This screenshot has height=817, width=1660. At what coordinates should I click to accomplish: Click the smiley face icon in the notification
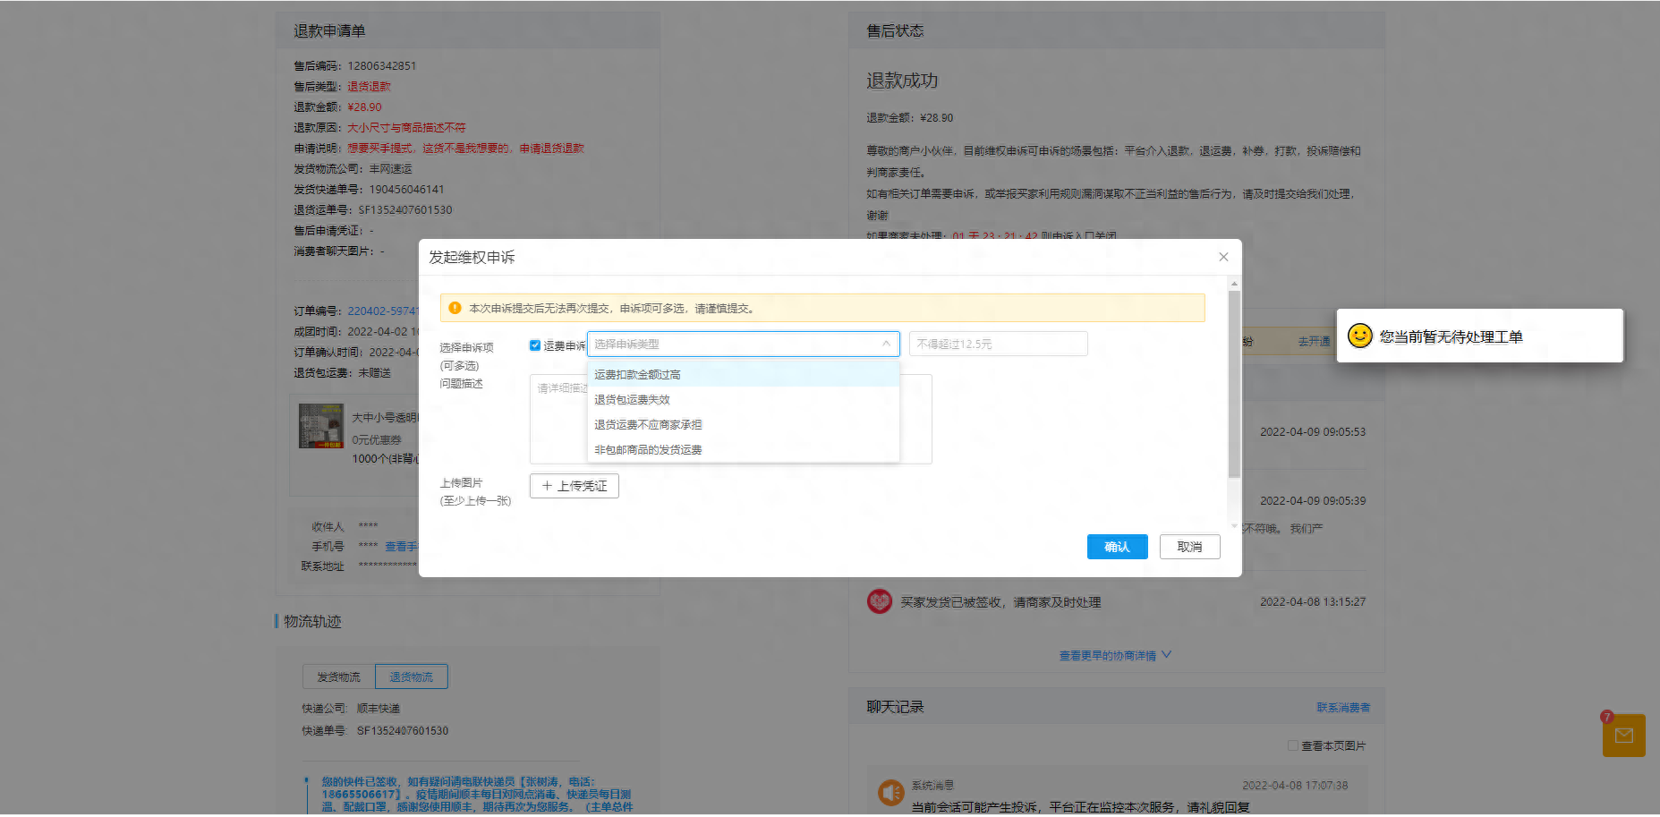[1359, 336]
